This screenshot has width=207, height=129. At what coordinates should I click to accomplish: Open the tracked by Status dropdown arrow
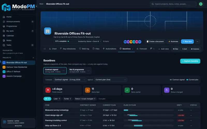[x=100, y=41]
